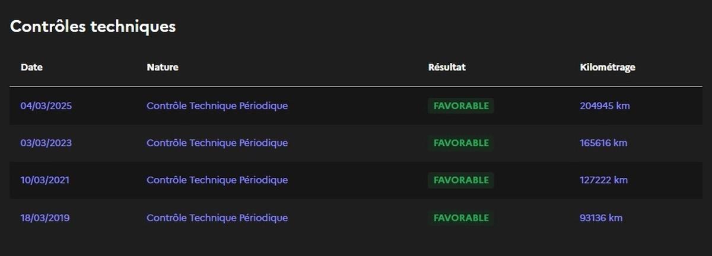This screenshot has width=712, height=256.
Task: Open the 2019 Contrôle Technique Périodique entry
Action: click(x=217, y=218)
